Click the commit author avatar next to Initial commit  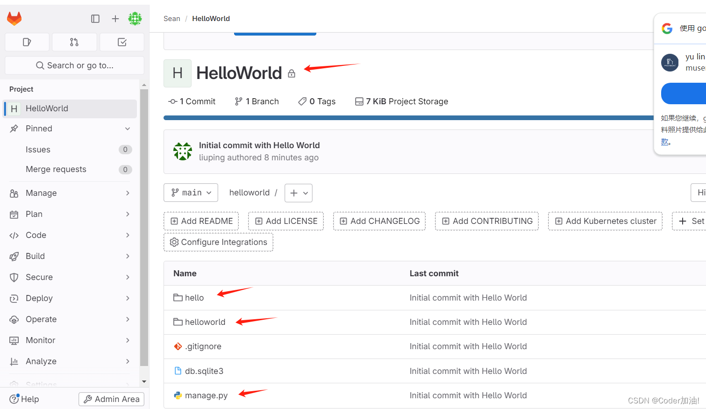pyautogui.click(x=183, y=151)
